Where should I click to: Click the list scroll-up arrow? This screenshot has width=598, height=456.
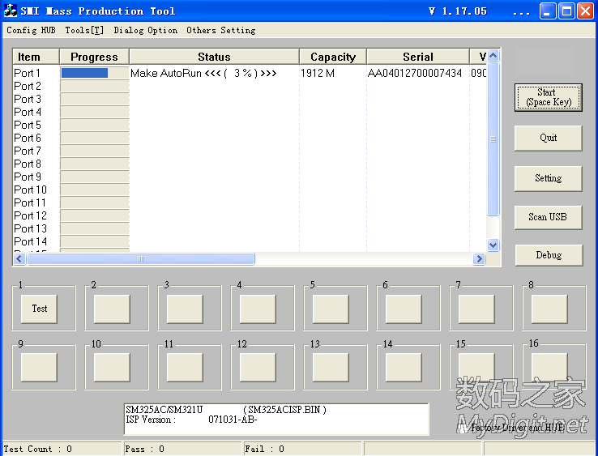click(493, 56)
